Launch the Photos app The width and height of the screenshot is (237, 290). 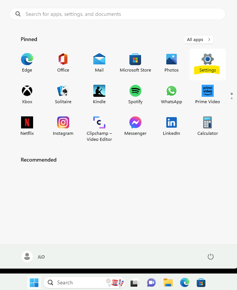coord(172,63)
